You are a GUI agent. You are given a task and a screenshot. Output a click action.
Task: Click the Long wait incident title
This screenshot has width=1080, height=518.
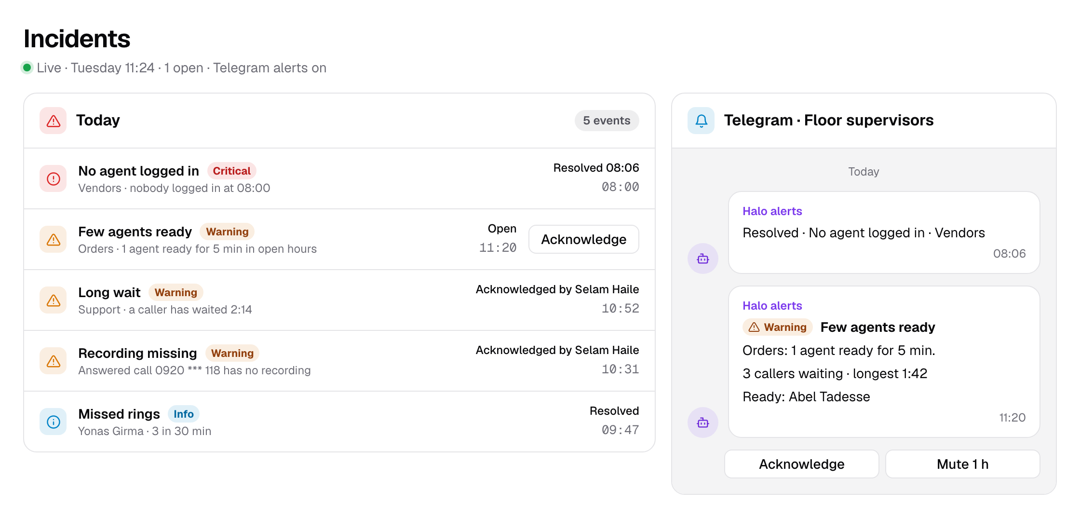coord(109,292)
